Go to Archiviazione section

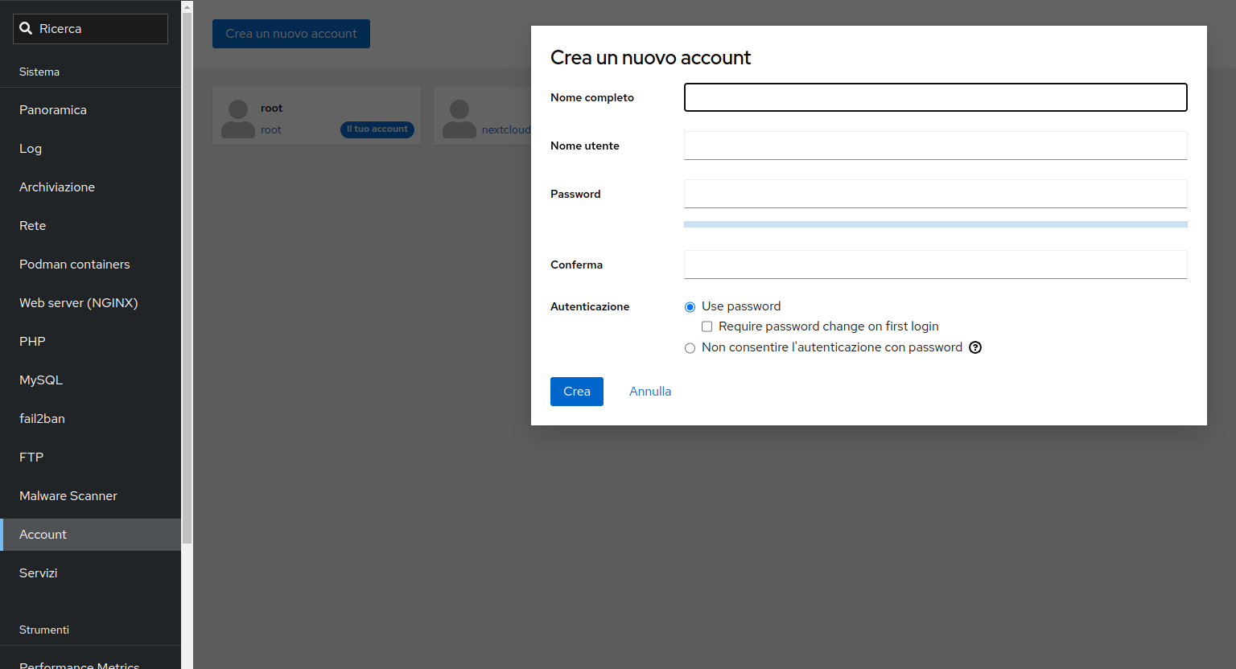coord(90,187)
